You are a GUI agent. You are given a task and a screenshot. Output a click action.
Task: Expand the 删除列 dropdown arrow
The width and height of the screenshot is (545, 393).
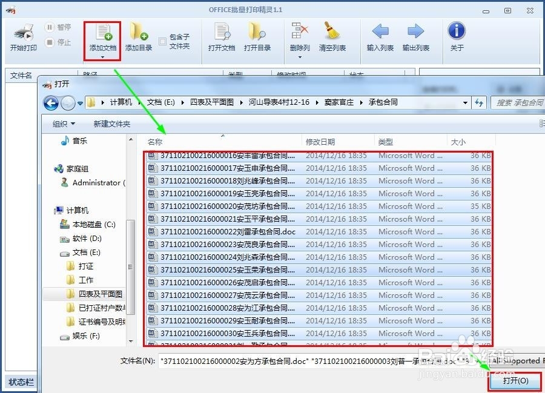300,57
